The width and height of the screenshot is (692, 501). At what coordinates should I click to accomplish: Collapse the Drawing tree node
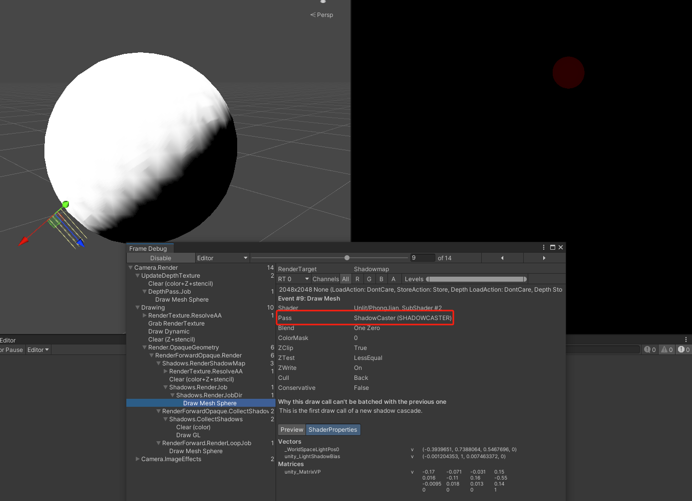[138, 308]
